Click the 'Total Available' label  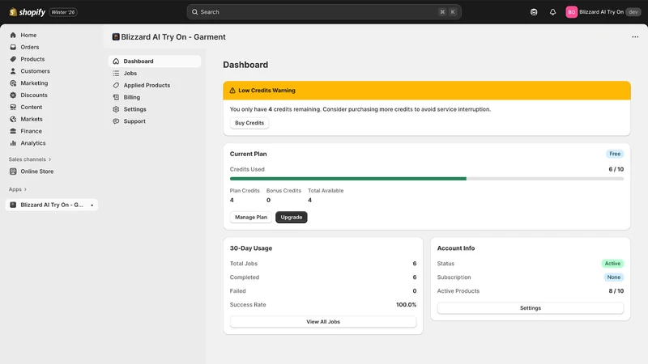click(x=326, y=191)
